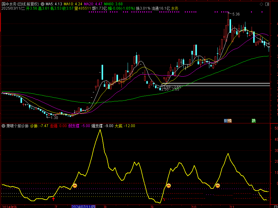Image resolution: width=278 pixels, height=208 pixels.
Task: Open the dropdown arrow beside 国中水务 title
Action: click(x=42, y=4)
